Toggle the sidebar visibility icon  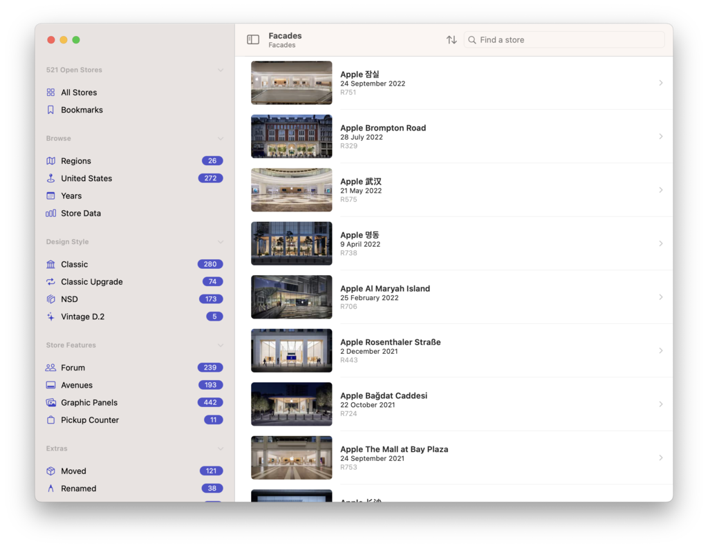click(253, 39)
